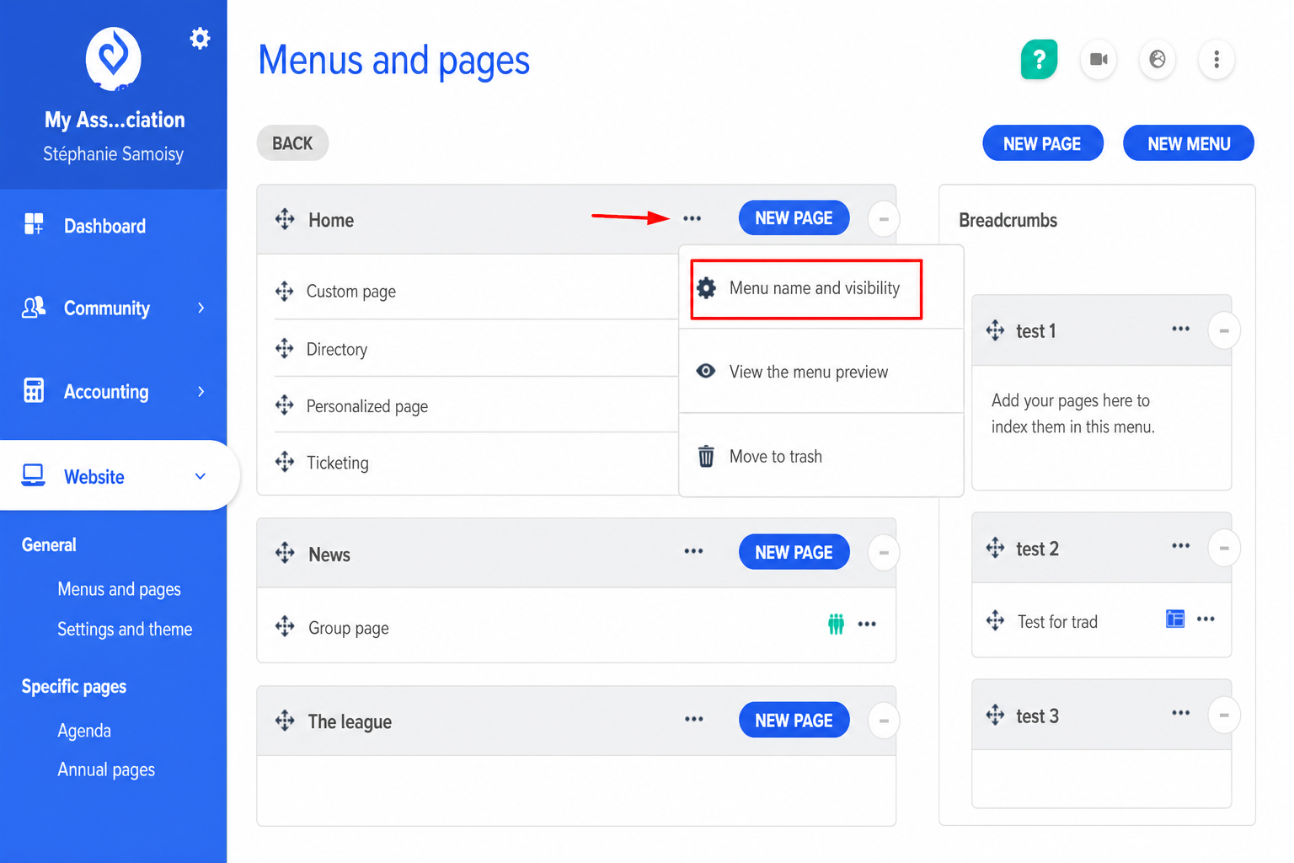Image resolution: width=1294 pixels, height=863 pixels.
Task: Click the move handle of test 1
Action: click(x=995, y=330)
